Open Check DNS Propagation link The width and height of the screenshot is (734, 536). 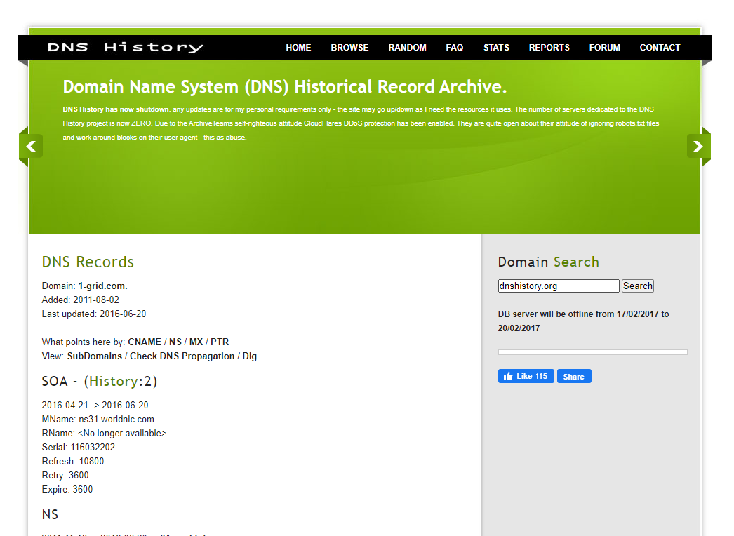pos(182,356)
